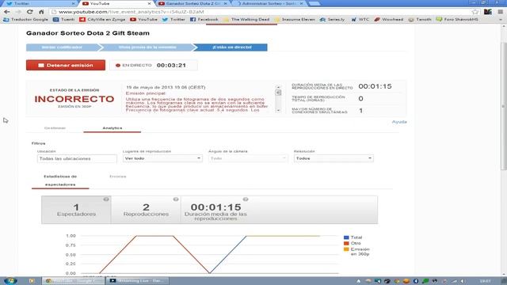507x285 pixels.
Task: Click Emisión en 360p orange legend swatch
Action: point(346,249)
